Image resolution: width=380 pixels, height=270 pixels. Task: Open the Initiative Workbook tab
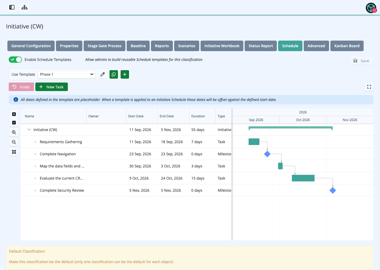(222, 46)
